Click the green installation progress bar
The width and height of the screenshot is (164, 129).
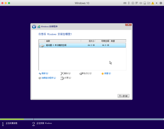pyautogui.click(x=12, y=119)
